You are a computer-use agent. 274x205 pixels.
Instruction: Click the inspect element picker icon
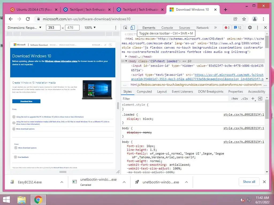tap(125, 27)
